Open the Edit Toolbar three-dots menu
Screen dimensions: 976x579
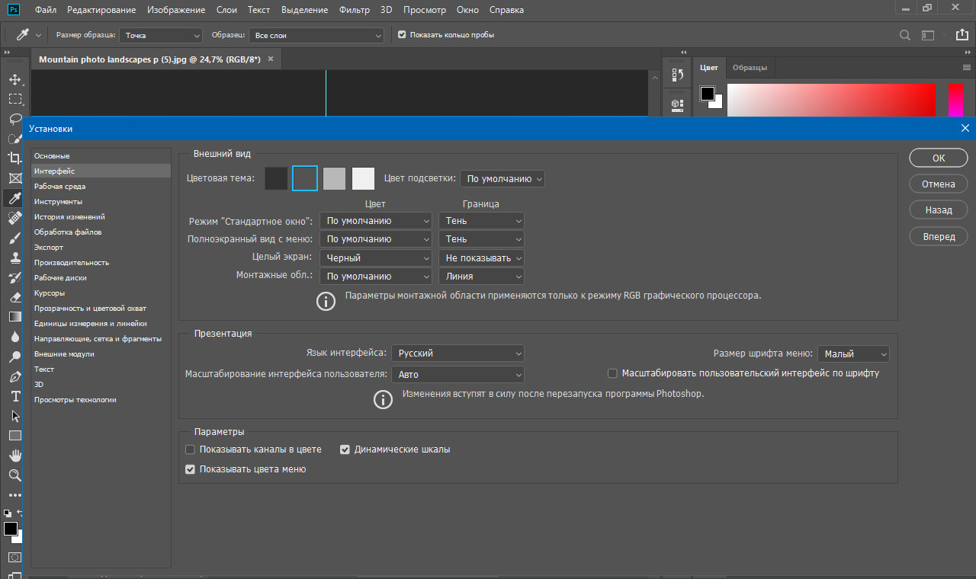pyautogui.click(x=14, y=495)
